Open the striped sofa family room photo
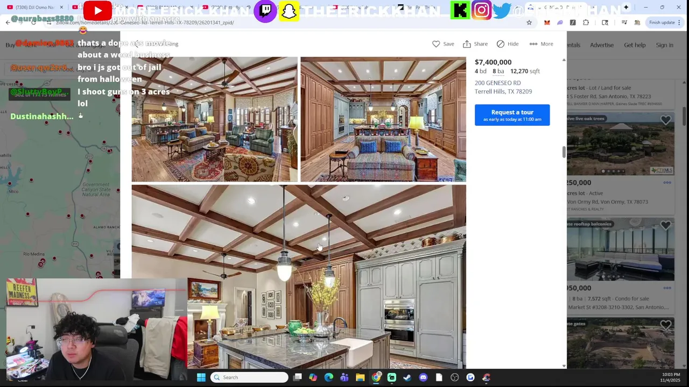Image resolution: width=689 pixels, height=387 pixels. point(383,119)
